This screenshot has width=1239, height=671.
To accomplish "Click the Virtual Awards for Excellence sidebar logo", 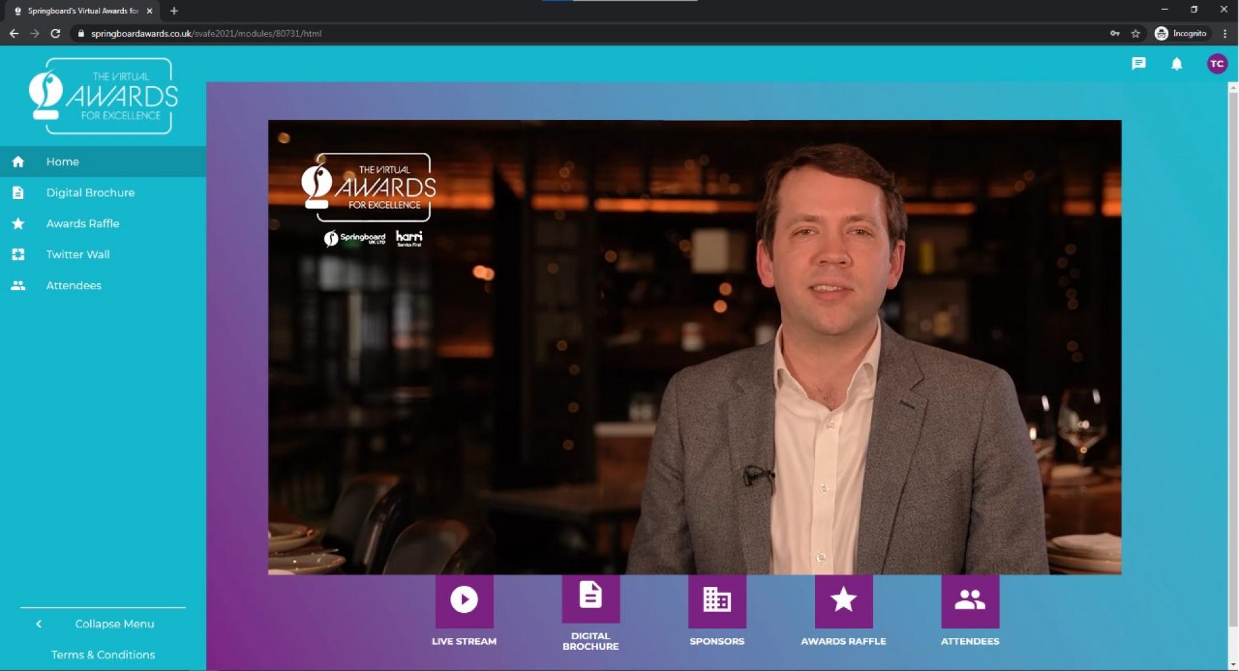I will 103,96.
